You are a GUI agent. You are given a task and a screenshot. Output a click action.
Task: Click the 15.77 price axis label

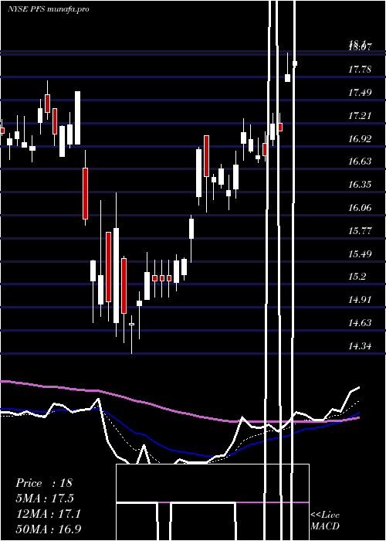pos(360,230)
